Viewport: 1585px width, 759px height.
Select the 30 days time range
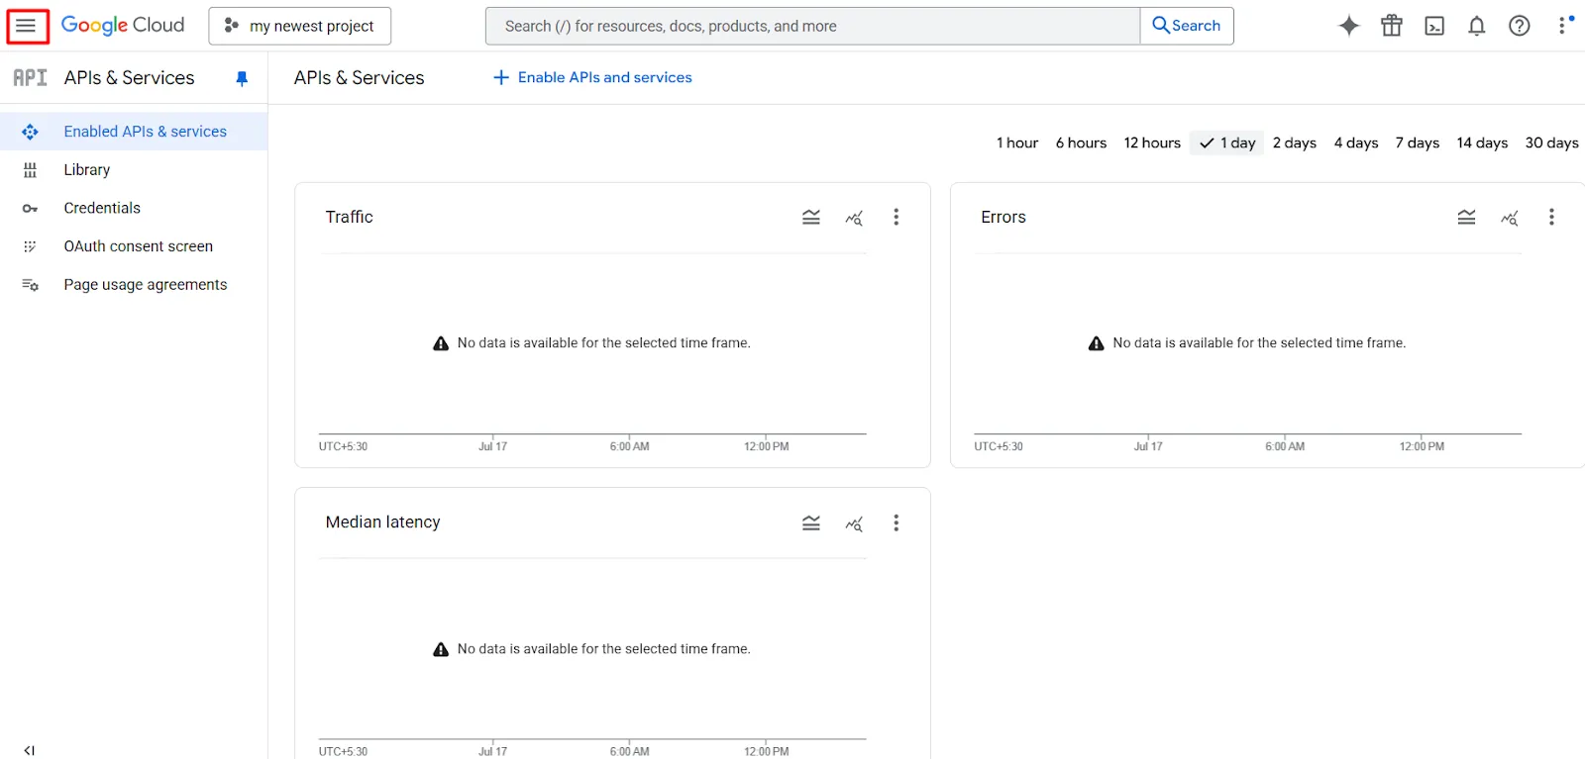click(1551, 142)
